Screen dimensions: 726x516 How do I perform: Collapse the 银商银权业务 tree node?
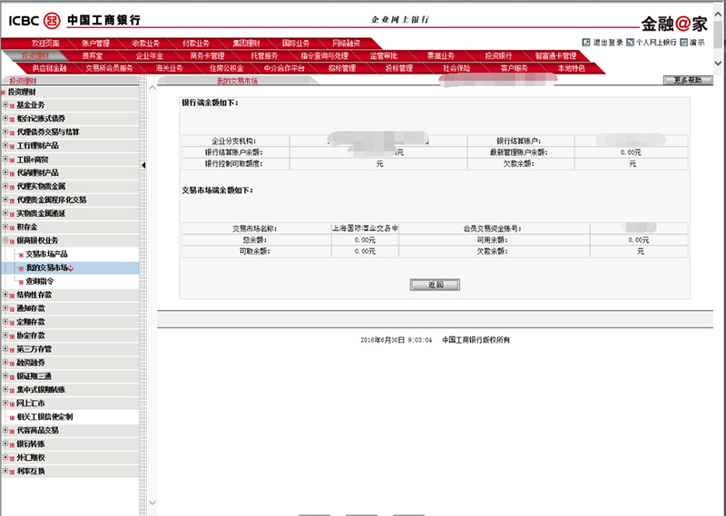click(5, 240)
